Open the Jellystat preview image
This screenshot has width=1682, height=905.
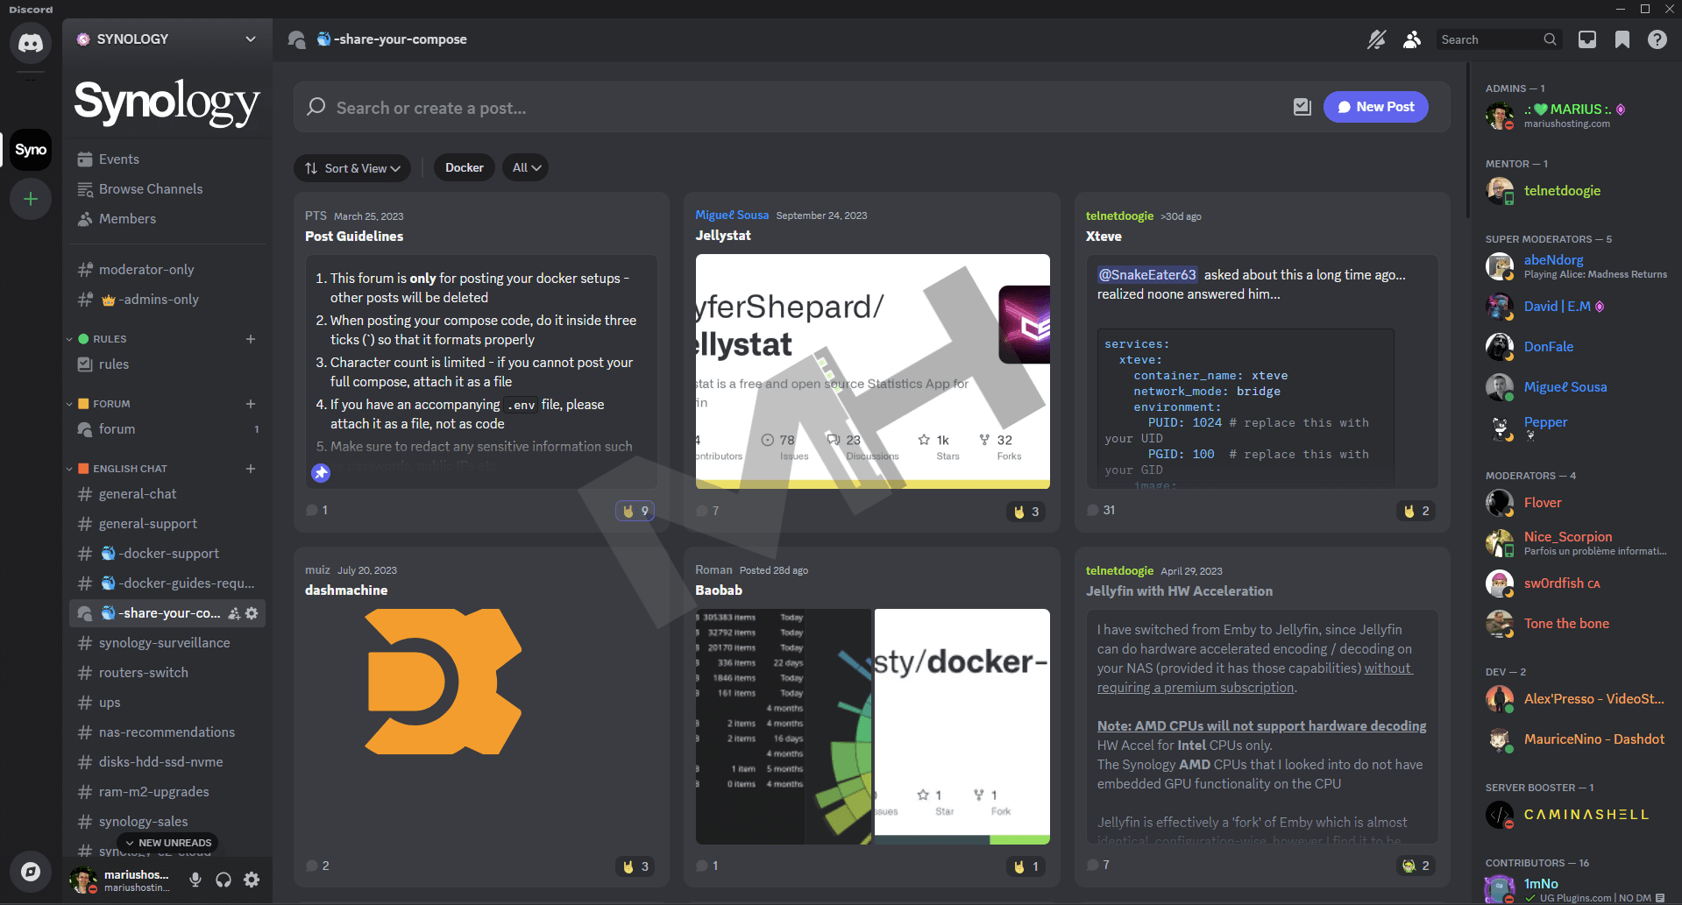coord(873,371)
